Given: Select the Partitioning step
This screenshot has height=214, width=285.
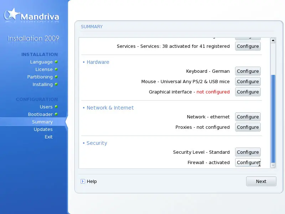Looking at the screenshot, I should (40, 77).
